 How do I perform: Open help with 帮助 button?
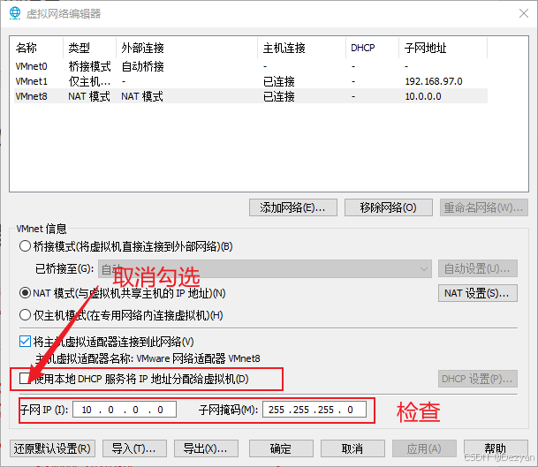pyautogui.click(x=496, y=448)
